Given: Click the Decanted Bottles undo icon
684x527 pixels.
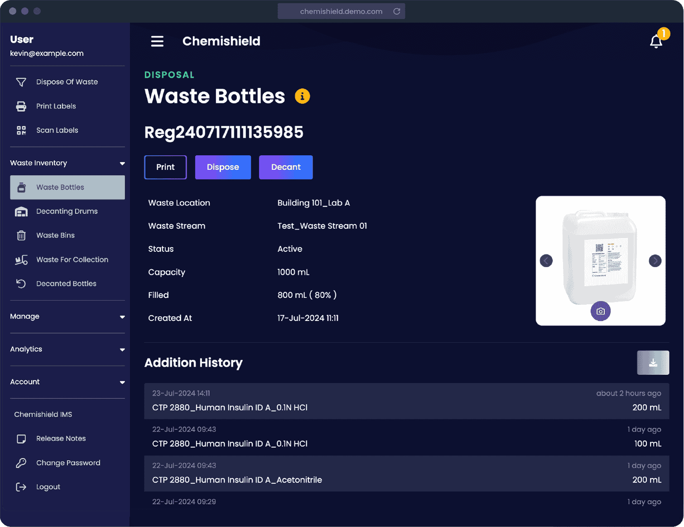Looking at the screenshot, I should coord(21,284).
